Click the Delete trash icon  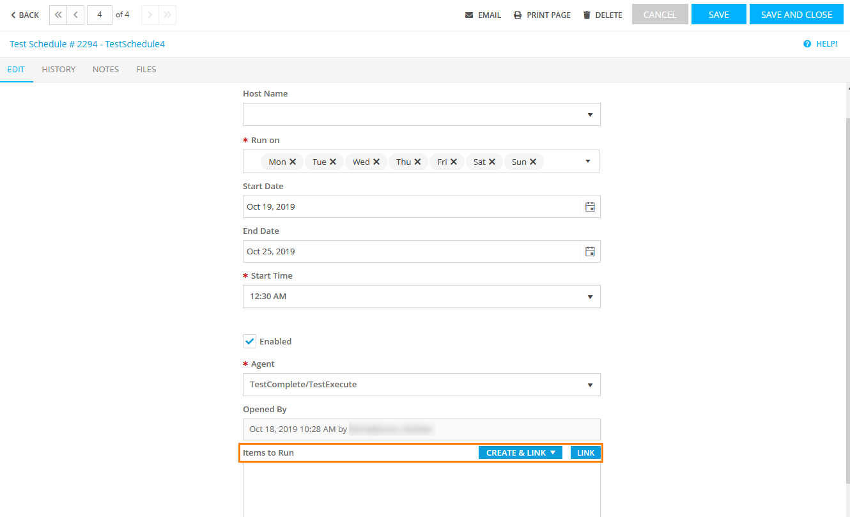(x=587, y=15)
